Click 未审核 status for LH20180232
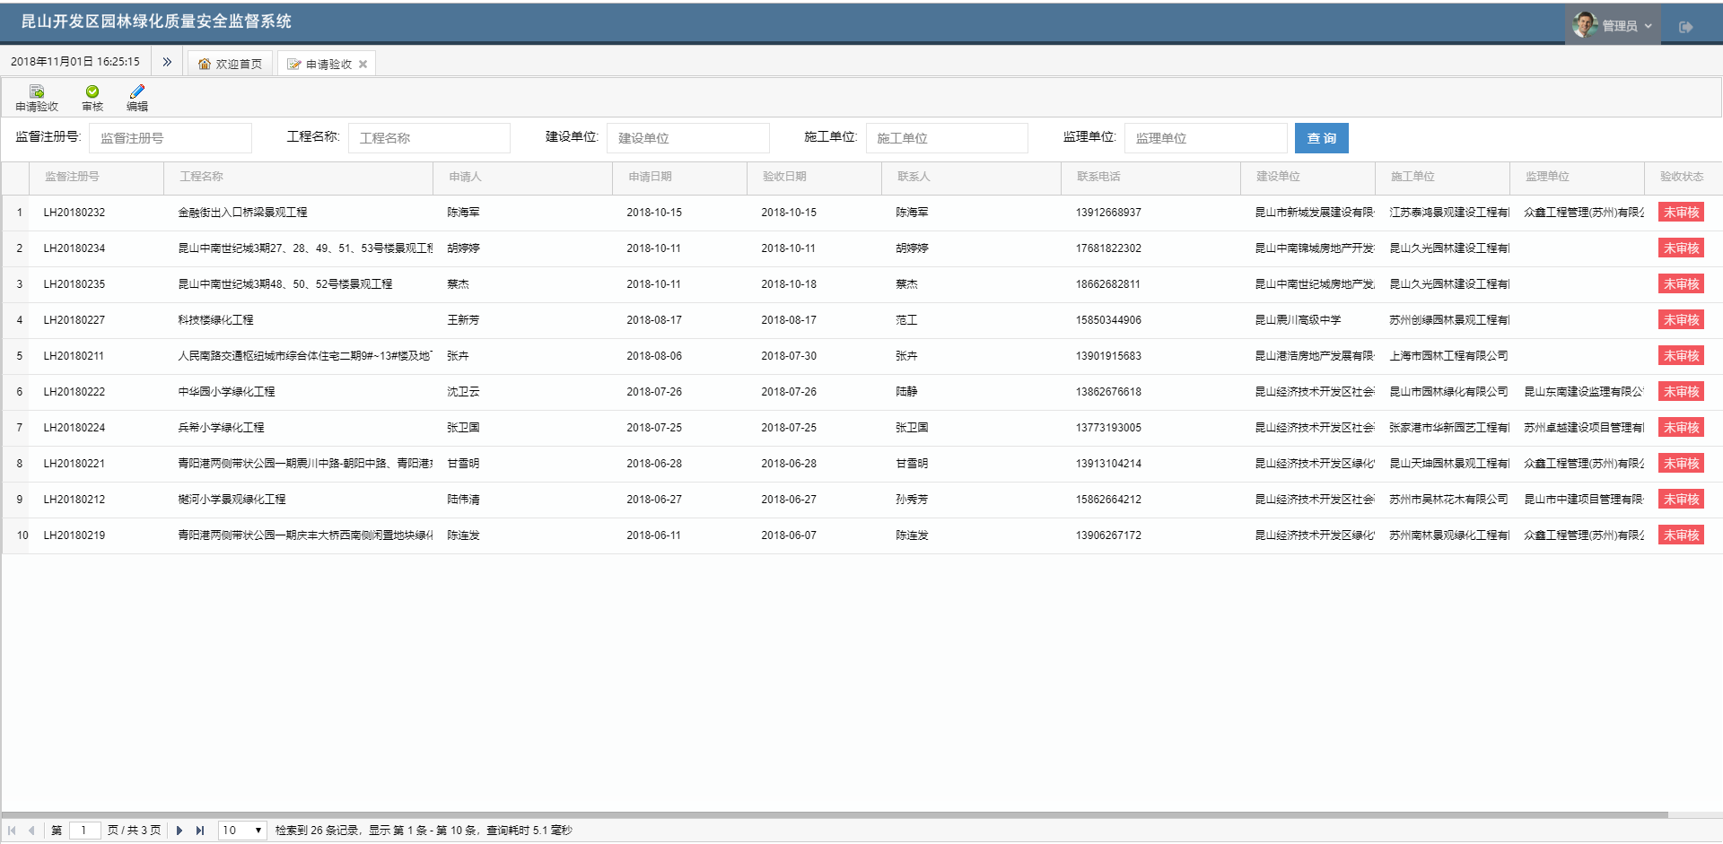Image resolution: width=1723 pixels, height=844 pixels. pos(1681,213)
